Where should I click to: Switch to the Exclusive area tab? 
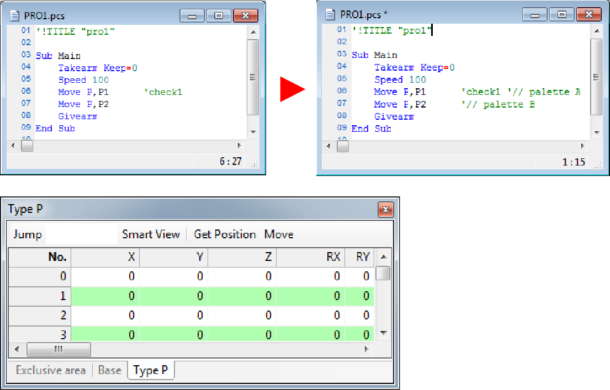click(51, 370)
